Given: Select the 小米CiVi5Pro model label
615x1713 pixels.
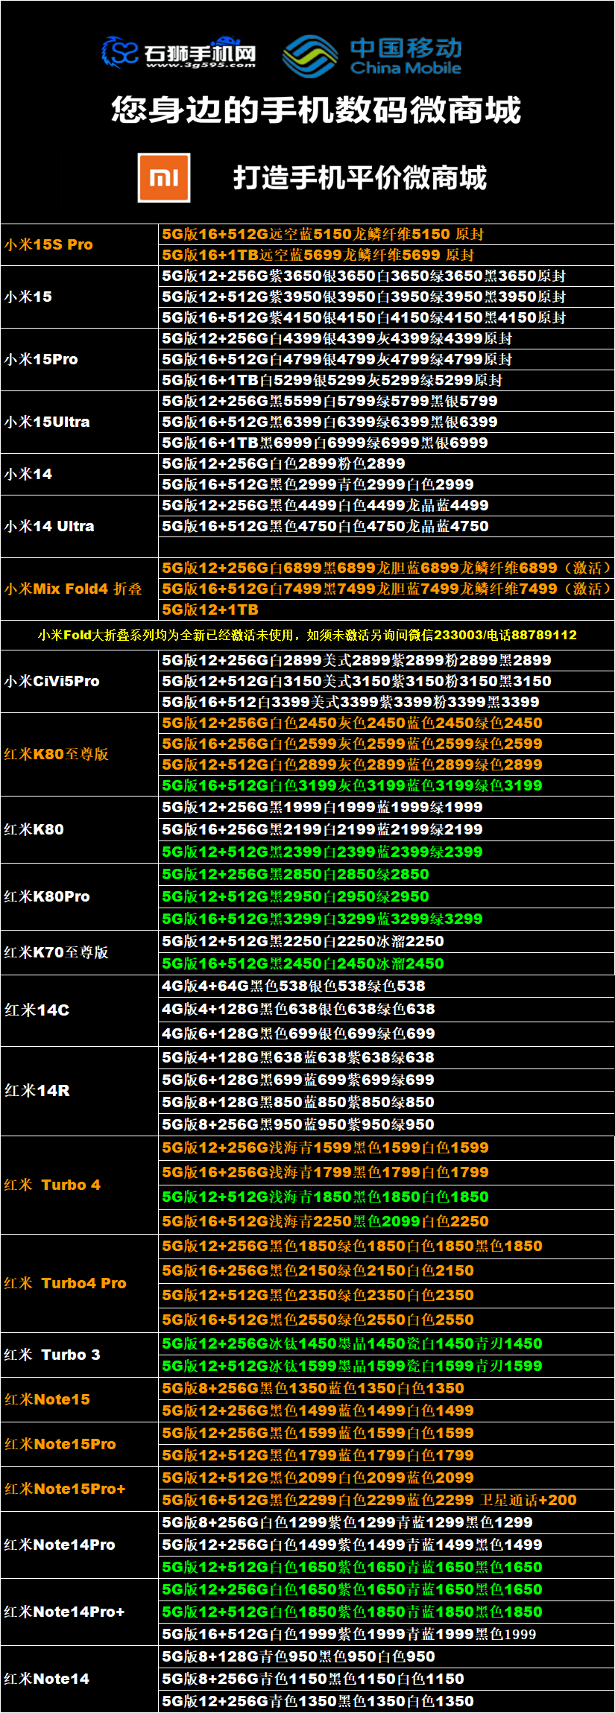Looking at the screenshot, I should [52, 681].
